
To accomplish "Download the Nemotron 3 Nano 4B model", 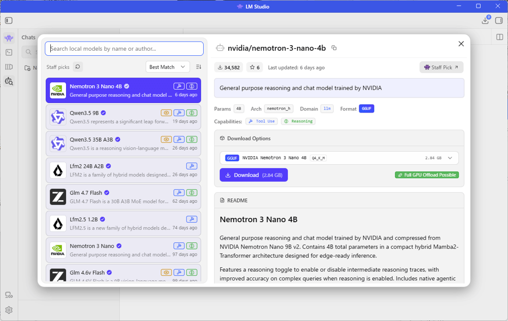I will pos(253,175).
